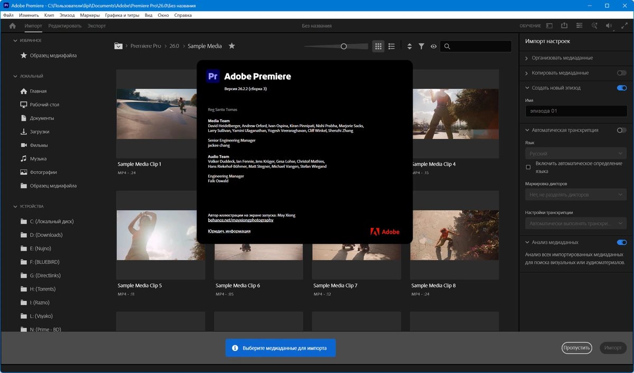Go to the Home screen icon

pos(13,26)
